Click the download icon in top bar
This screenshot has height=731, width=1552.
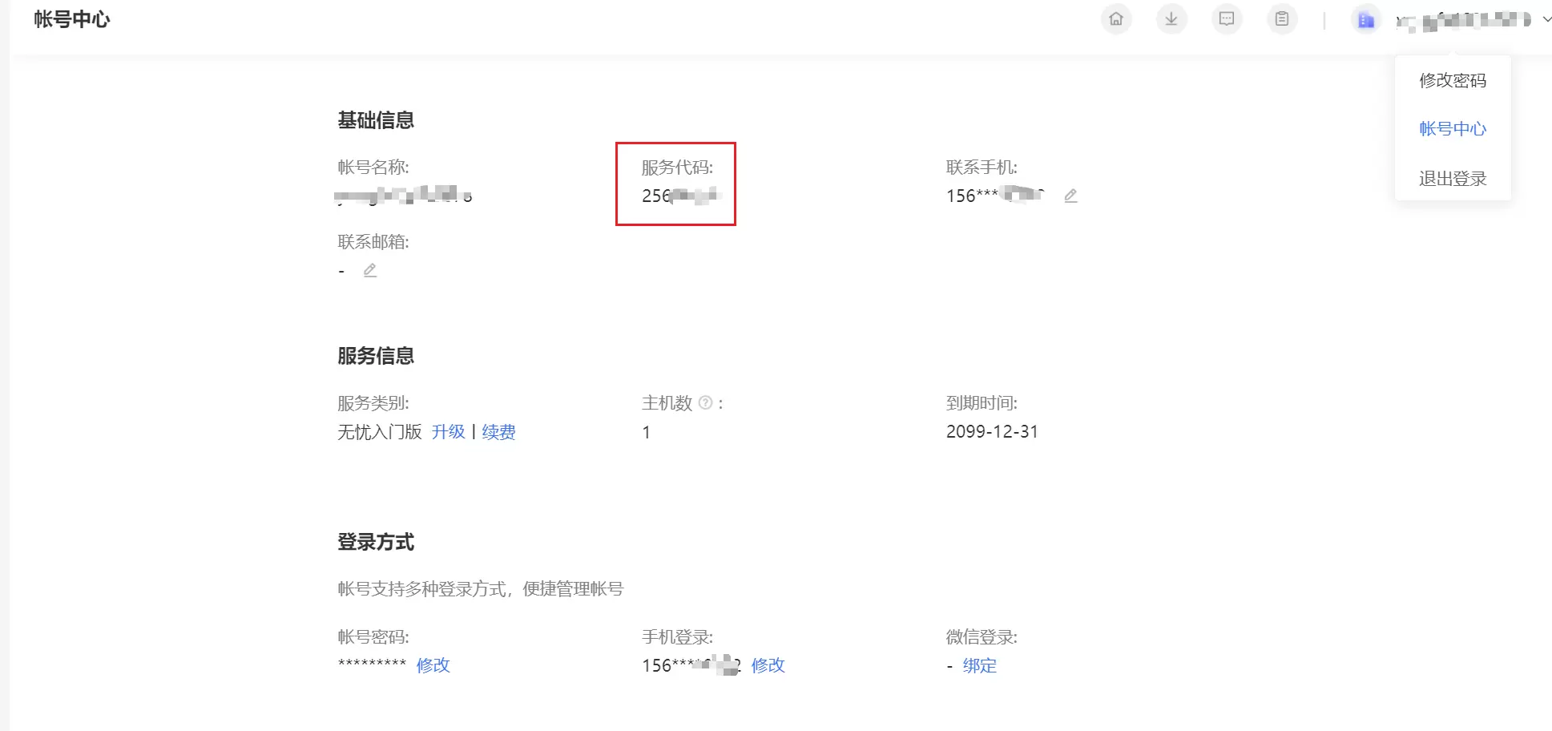coord(1171,19)
